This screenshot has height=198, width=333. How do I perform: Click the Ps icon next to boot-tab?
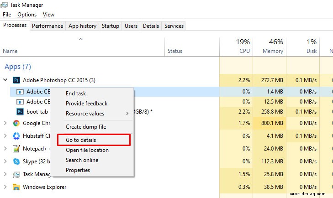point(20,112)
